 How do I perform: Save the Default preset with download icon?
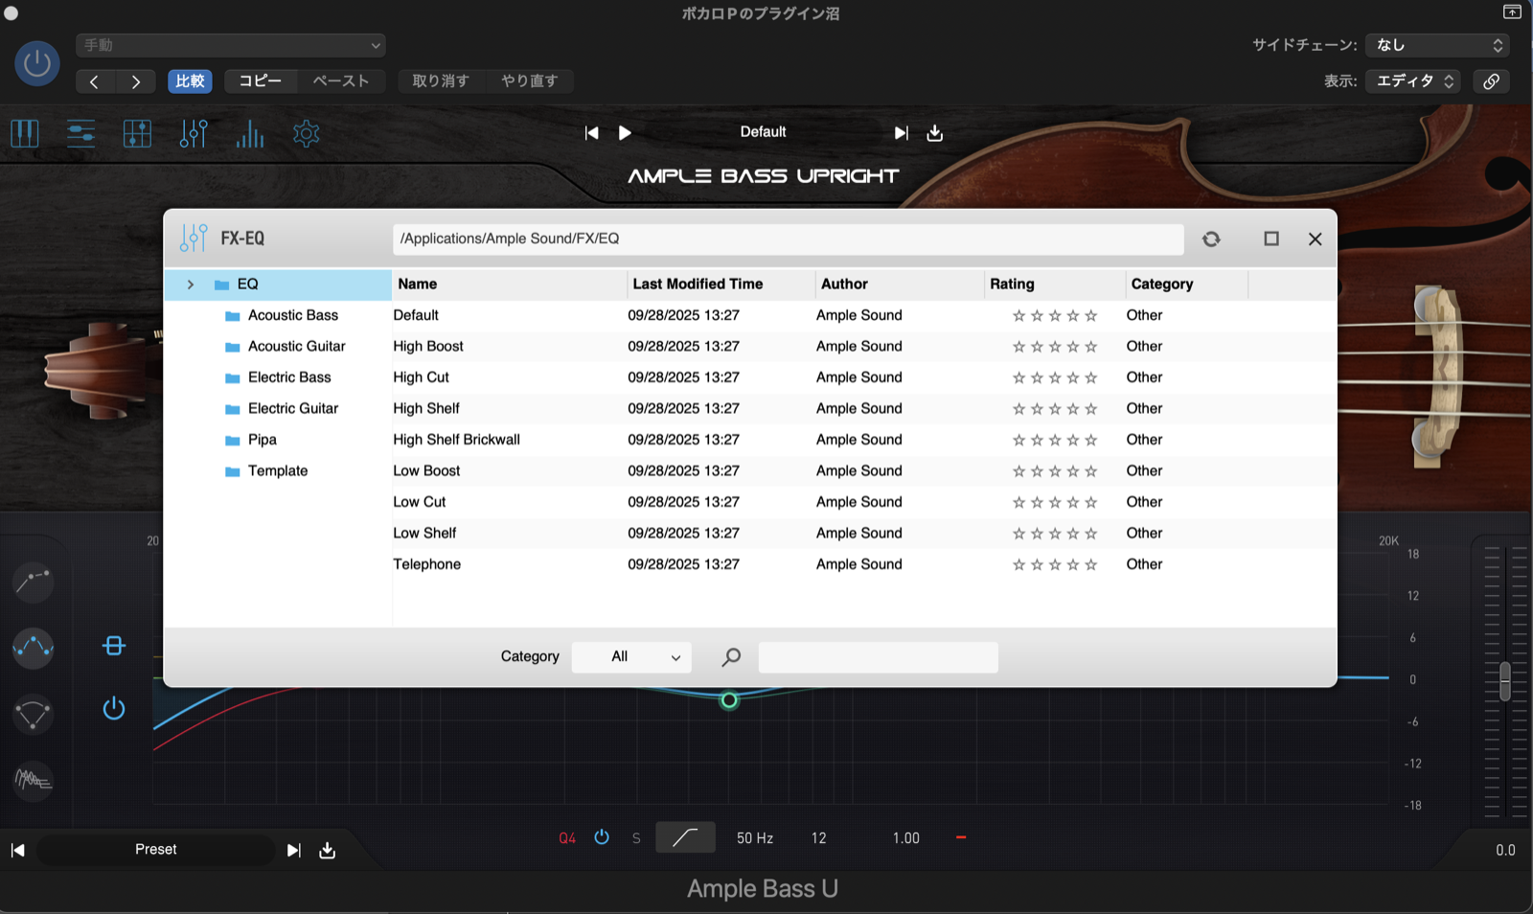(x=935, y=133)
